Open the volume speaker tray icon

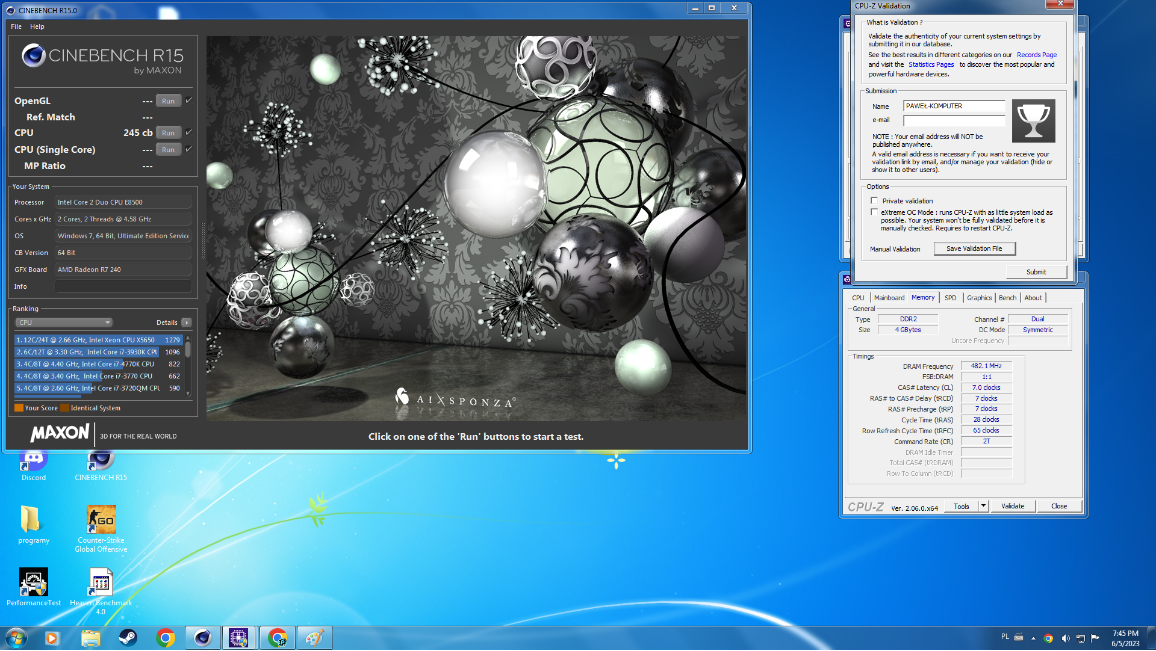click(x=1065, y=639)
